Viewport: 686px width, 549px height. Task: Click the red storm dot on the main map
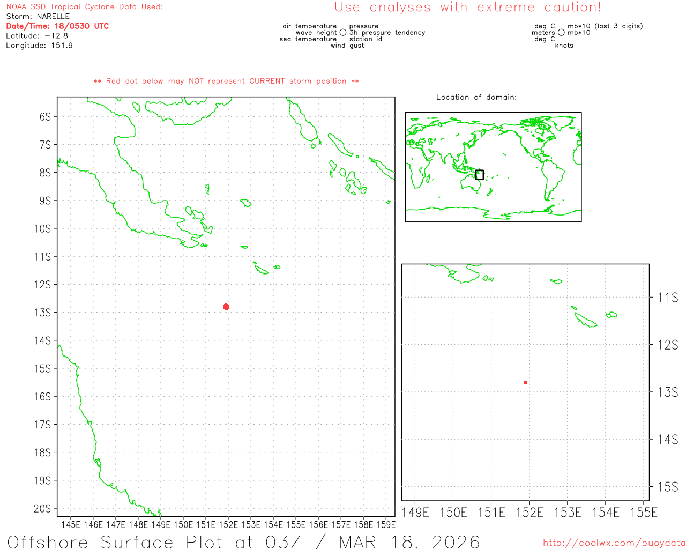tap(226, 307)
